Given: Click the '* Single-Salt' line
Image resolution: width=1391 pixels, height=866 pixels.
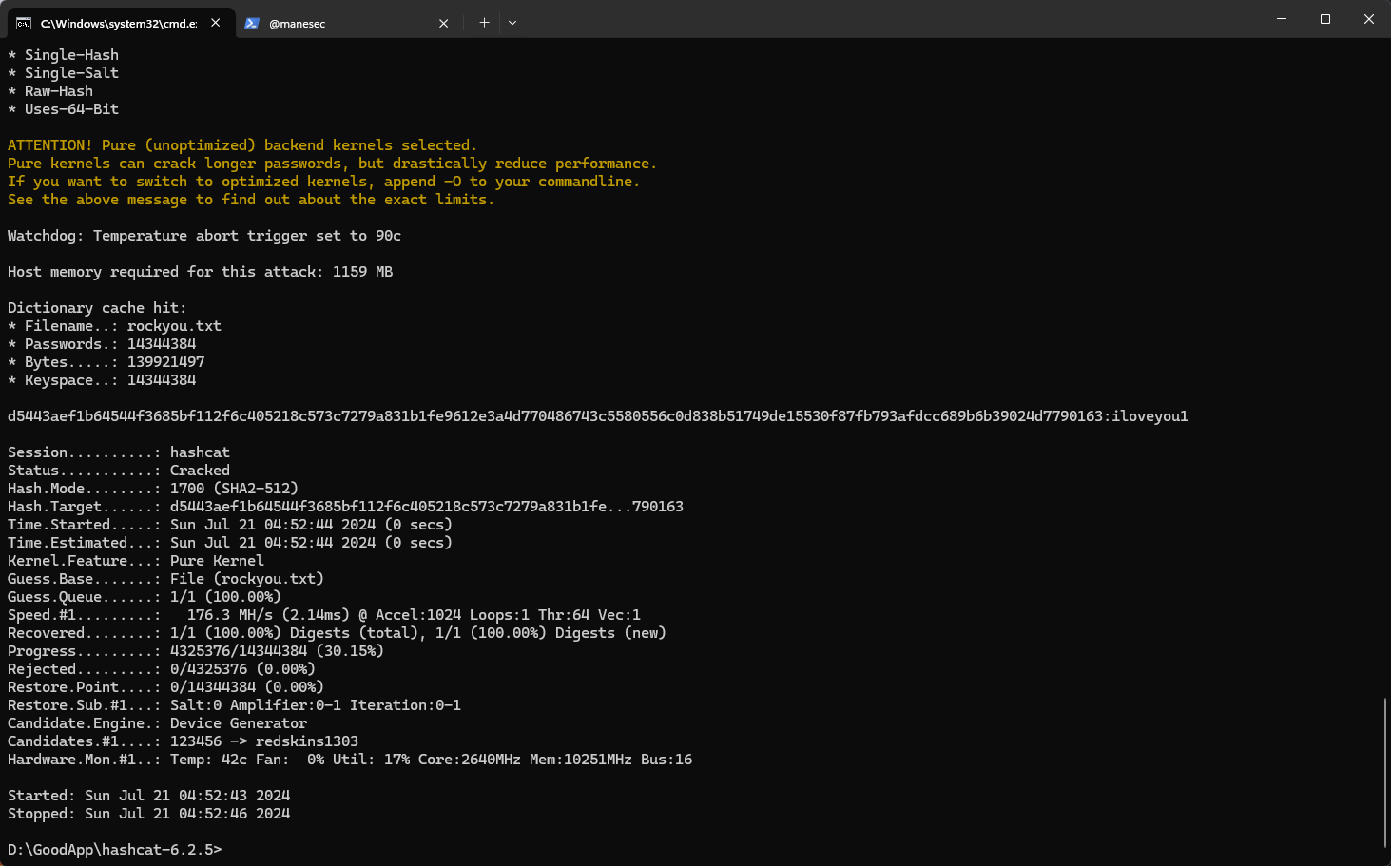Looking at the screenshot, I should click(x=63, y=73).
